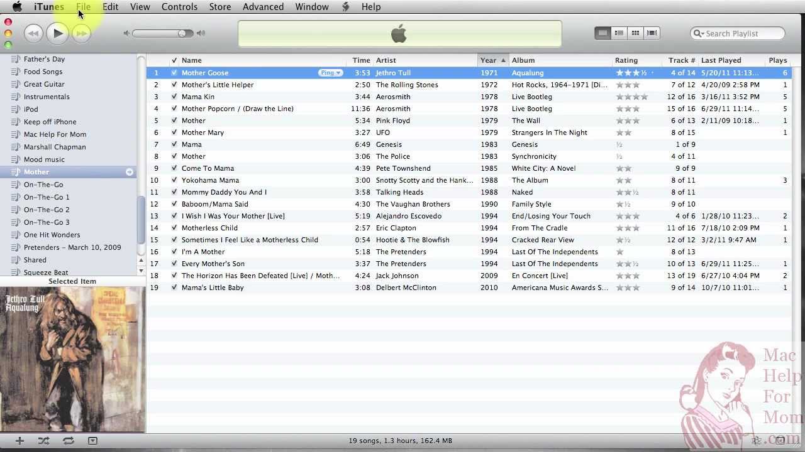
Task: Adjust the volume slider
Action: pos(163,33)
